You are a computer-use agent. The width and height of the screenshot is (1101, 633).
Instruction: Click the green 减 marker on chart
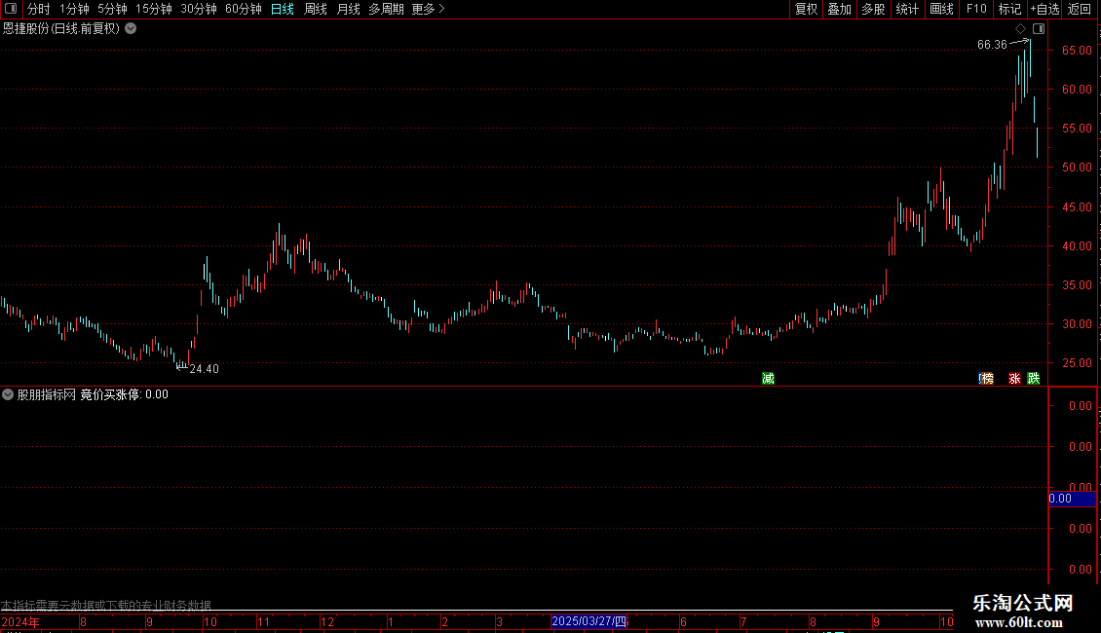coord(768,379)
